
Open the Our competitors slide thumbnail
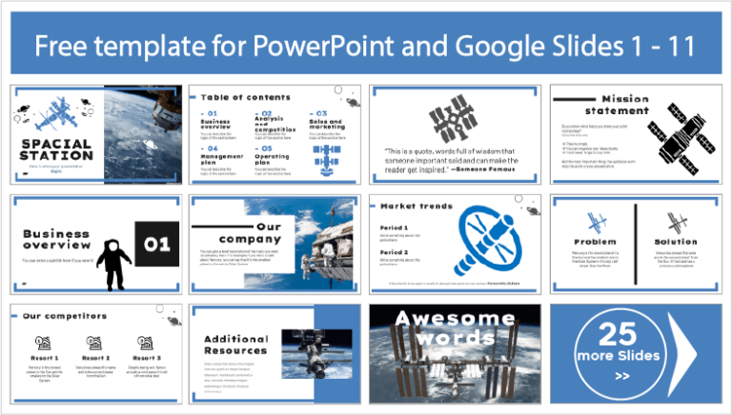click(96, 354)
